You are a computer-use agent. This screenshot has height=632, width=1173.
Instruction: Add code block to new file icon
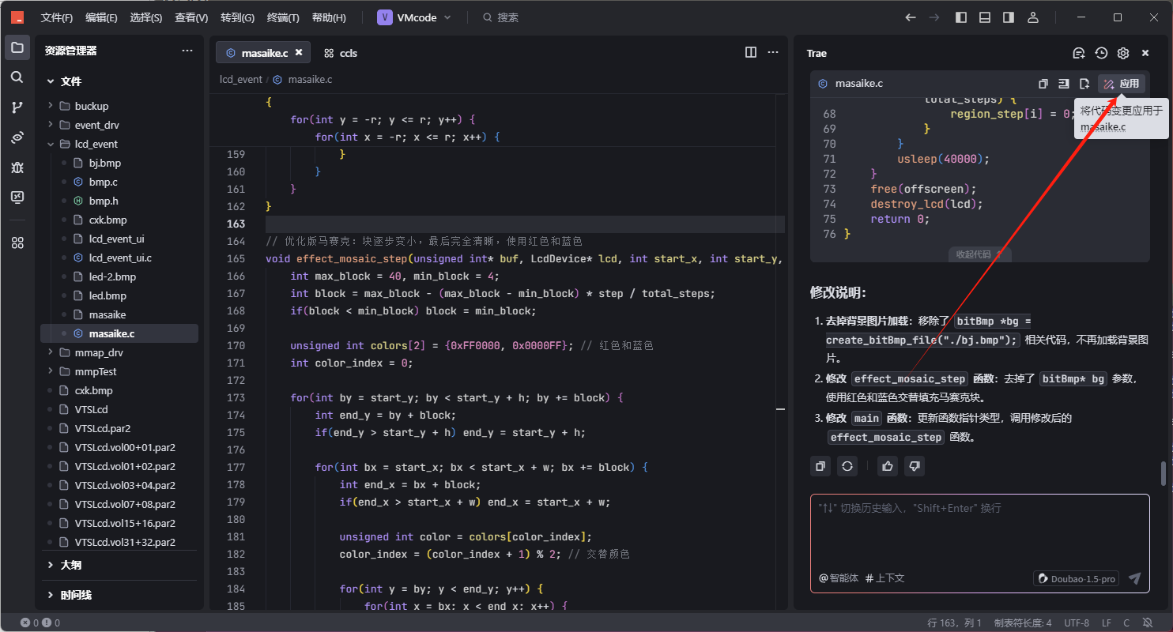[x=1084, y=84]
